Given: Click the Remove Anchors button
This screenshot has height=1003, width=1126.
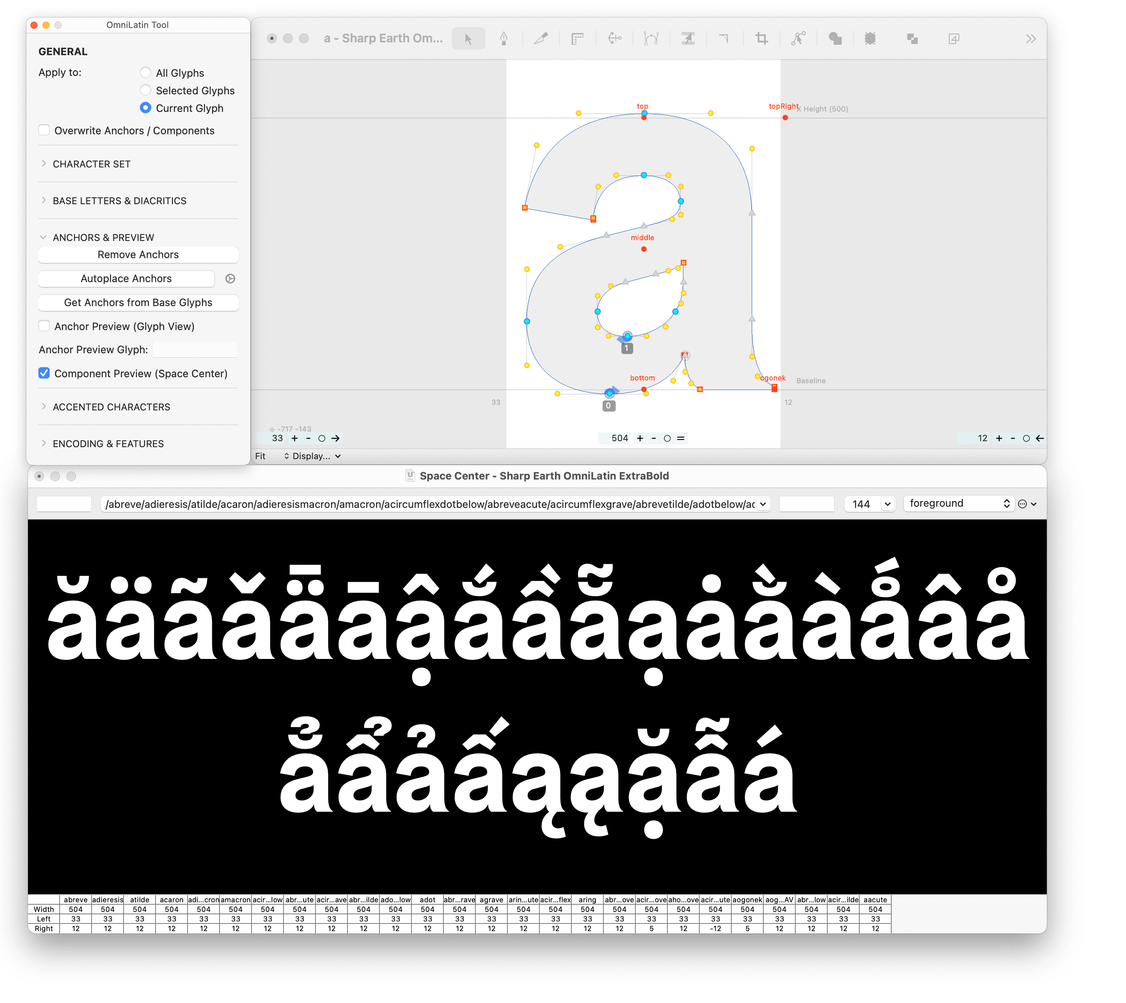Looking at the screenshot, I should click(x=138, y=255).
